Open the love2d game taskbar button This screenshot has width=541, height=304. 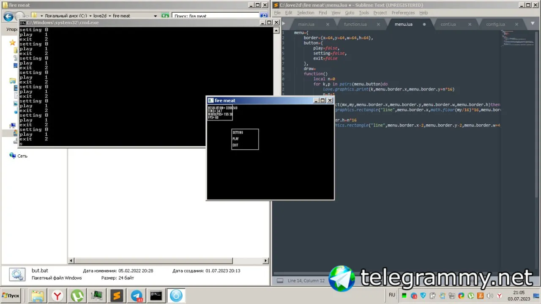pos(176,296)
